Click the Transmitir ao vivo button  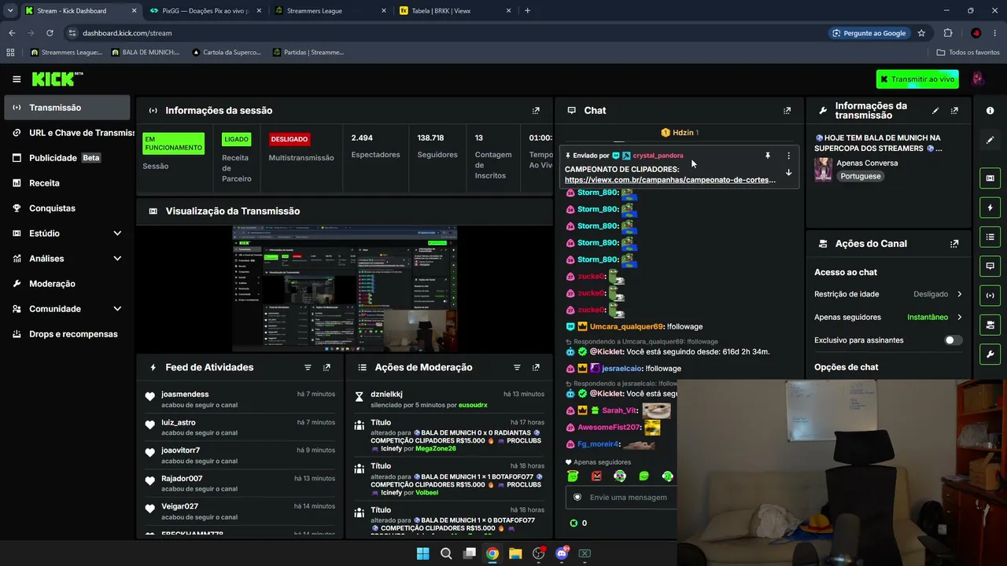[918, 79]
